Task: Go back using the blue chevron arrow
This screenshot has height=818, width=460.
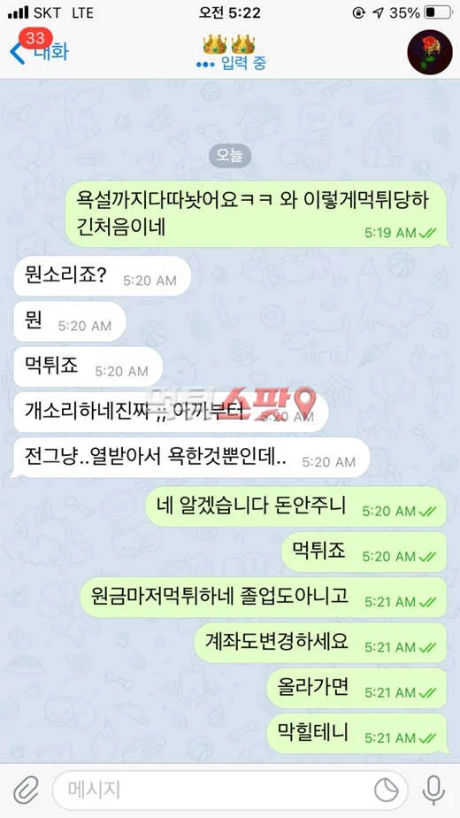Action: point(16,53)
